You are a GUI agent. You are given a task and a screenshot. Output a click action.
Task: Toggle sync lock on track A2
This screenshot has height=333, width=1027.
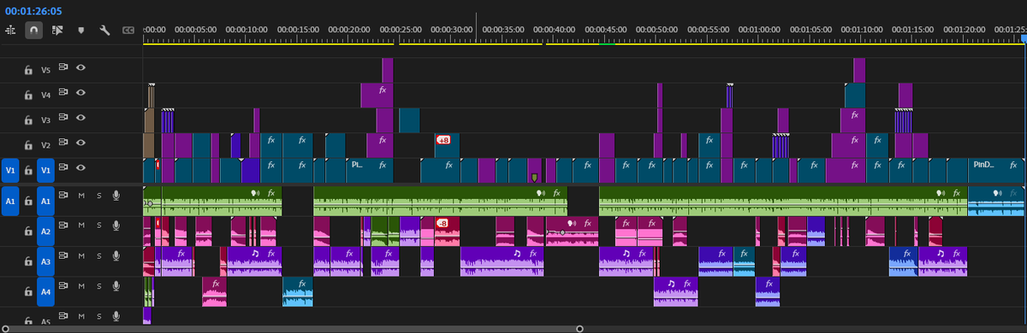(63, 225)
